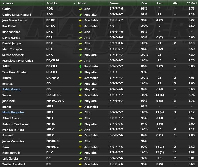Click Mario Regueiro's morale arrow icon
198x167 pixels.
click(x=81, y=113)
